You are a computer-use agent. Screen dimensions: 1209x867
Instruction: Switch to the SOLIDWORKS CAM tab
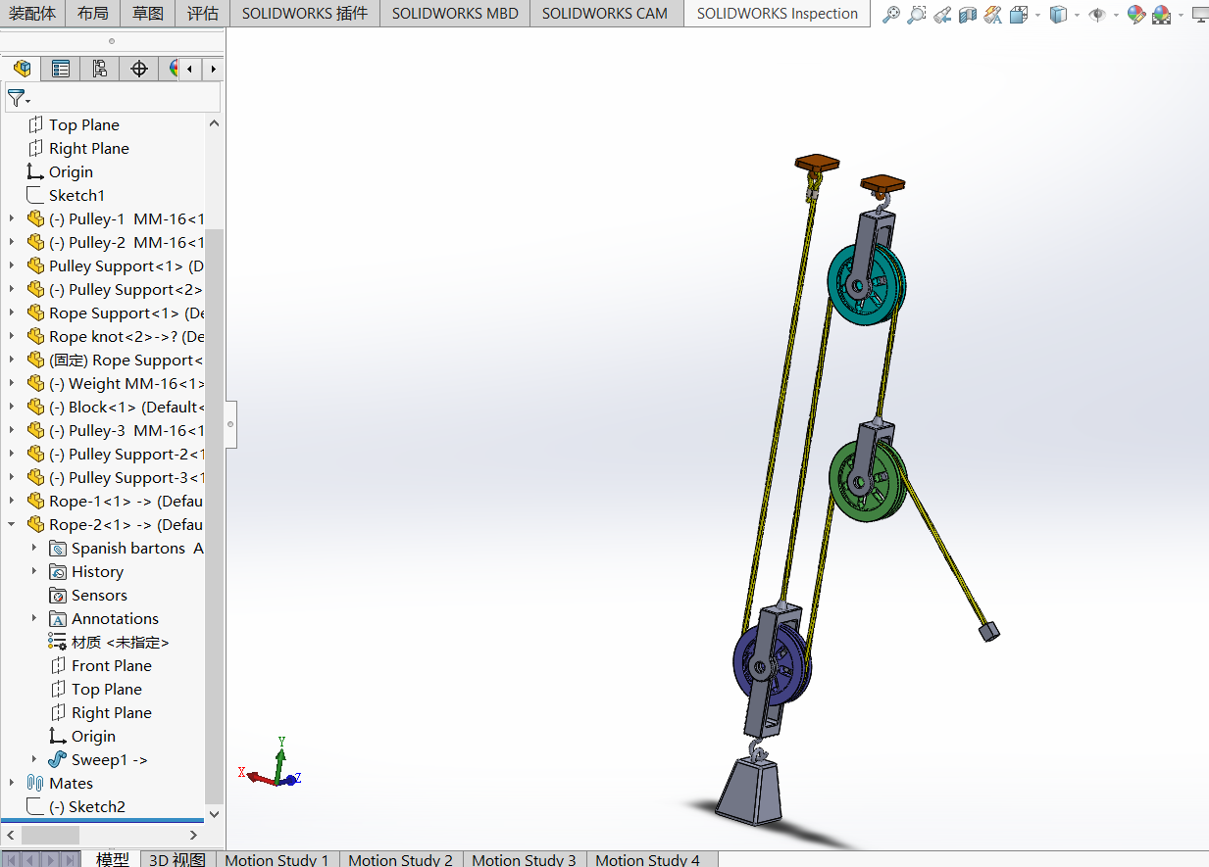604,14
